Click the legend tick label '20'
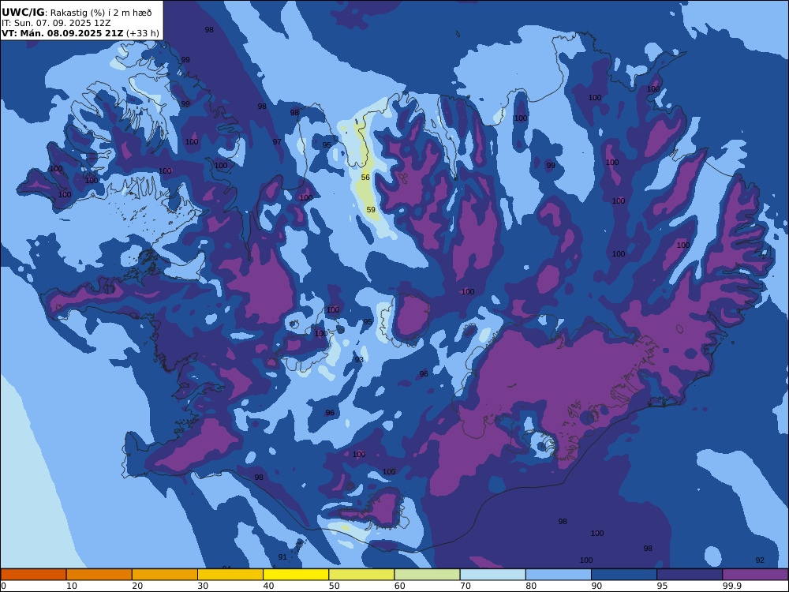The image size is (789, 592). tap(137, 586)
